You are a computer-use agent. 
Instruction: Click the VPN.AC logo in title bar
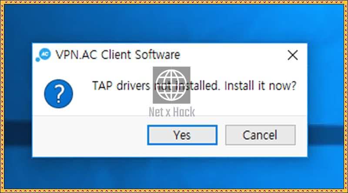coord(43,55)
